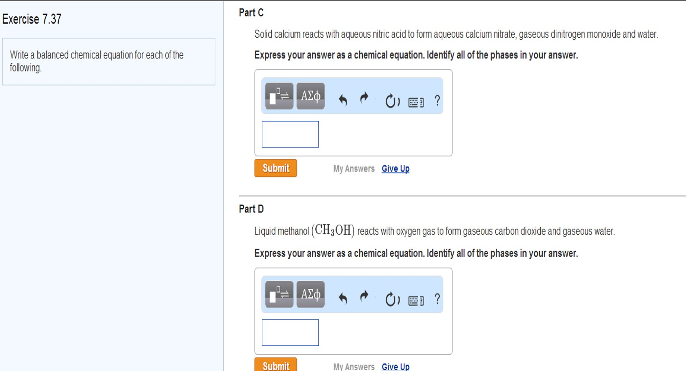This screenshot has width=686, height=371.
Task: Open the Greek symbols palette in Part C
Action: (x=310, y=96)
